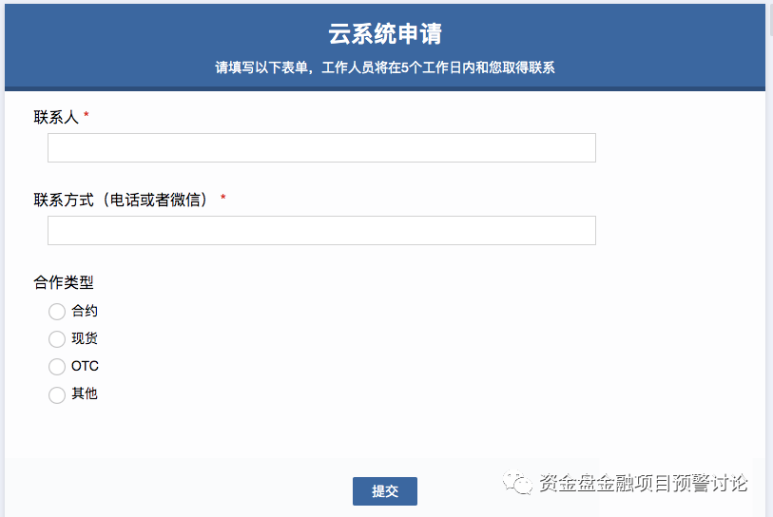The image size is (773, 517).
Task: Click the subtitle mentioning 5个工作日内
Action: [385, 67]
